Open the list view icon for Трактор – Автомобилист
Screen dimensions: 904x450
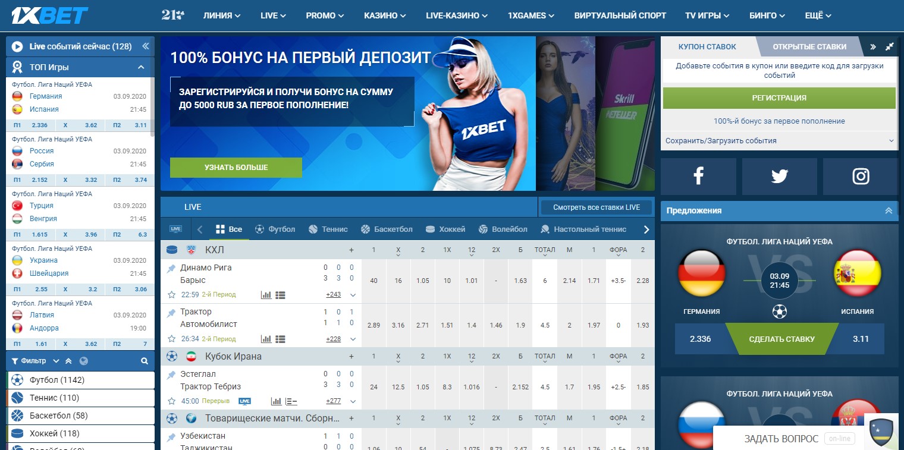click(x=281, y=339)
